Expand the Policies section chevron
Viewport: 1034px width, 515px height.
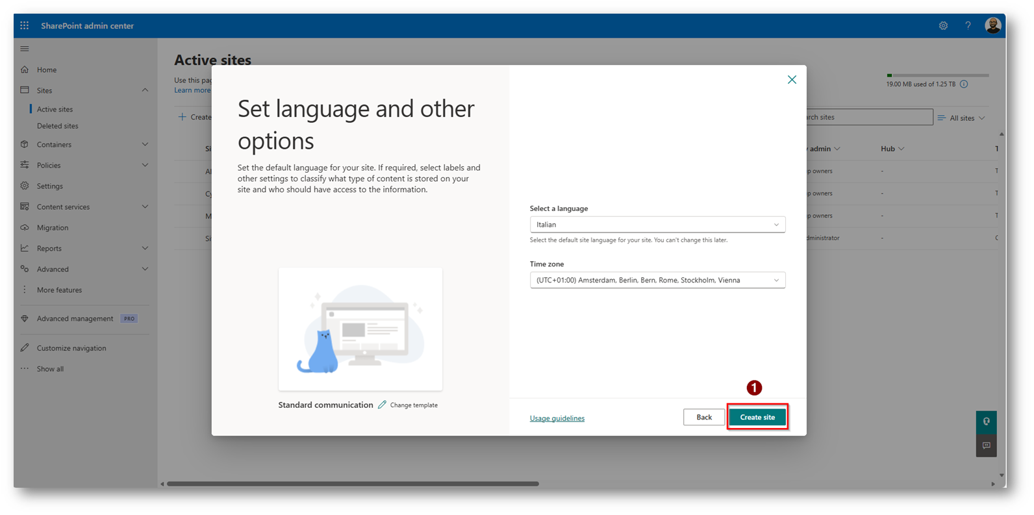[x=145, y=165]
